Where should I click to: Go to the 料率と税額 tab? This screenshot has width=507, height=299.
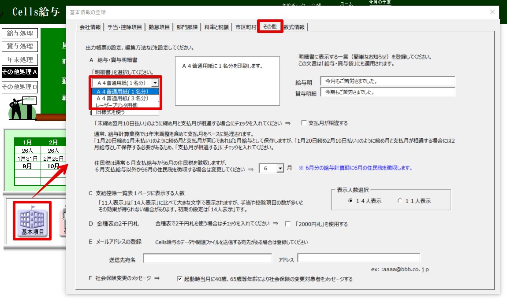(x=216, y=27)
